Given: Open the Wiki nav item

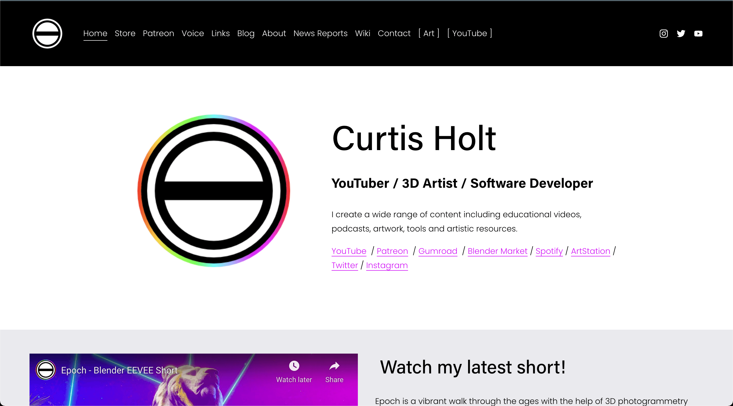Looking at the screenshot, I should tap(362, 33).
